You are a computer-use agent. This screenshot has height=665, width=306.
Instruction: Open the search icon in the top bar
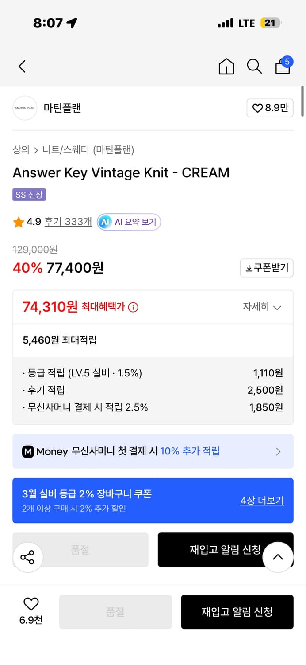tap(254, 66)
